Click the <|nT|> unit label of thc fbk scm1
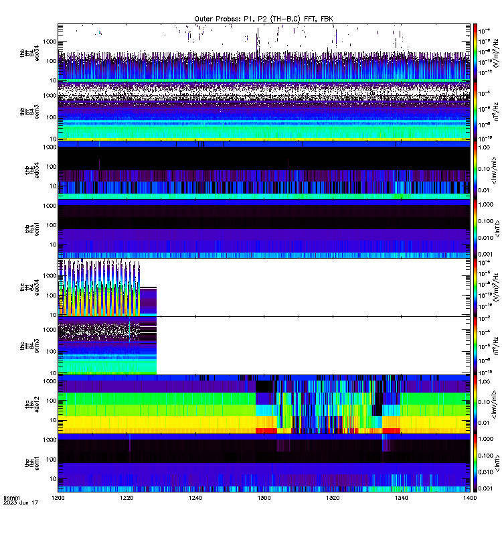Image resolution: width=502 pixels, height=536 pixels. pyautogui.click(x=497, y=463)
